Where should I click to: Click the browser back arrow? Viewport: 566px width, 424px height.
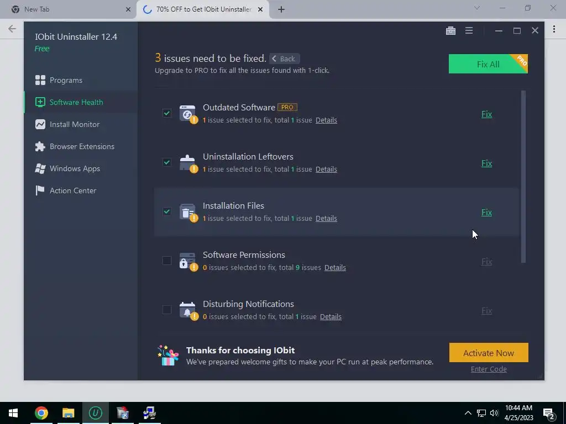[x=12, y=29]
